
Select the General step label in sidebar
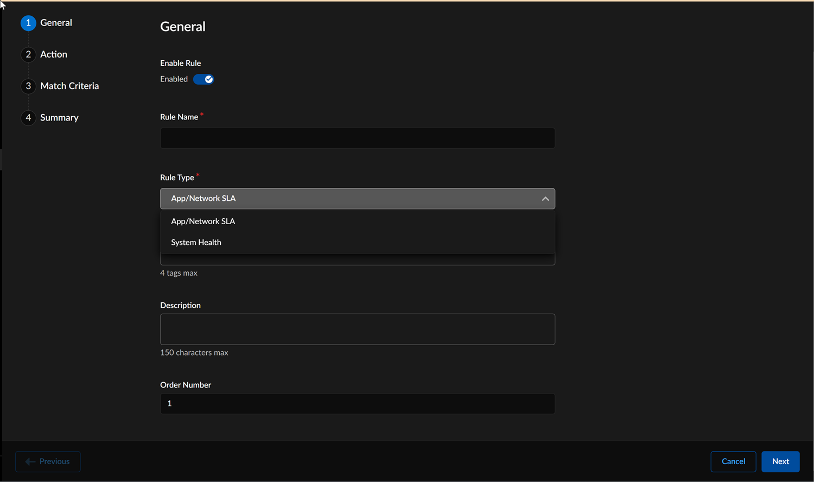coord(56,23)
